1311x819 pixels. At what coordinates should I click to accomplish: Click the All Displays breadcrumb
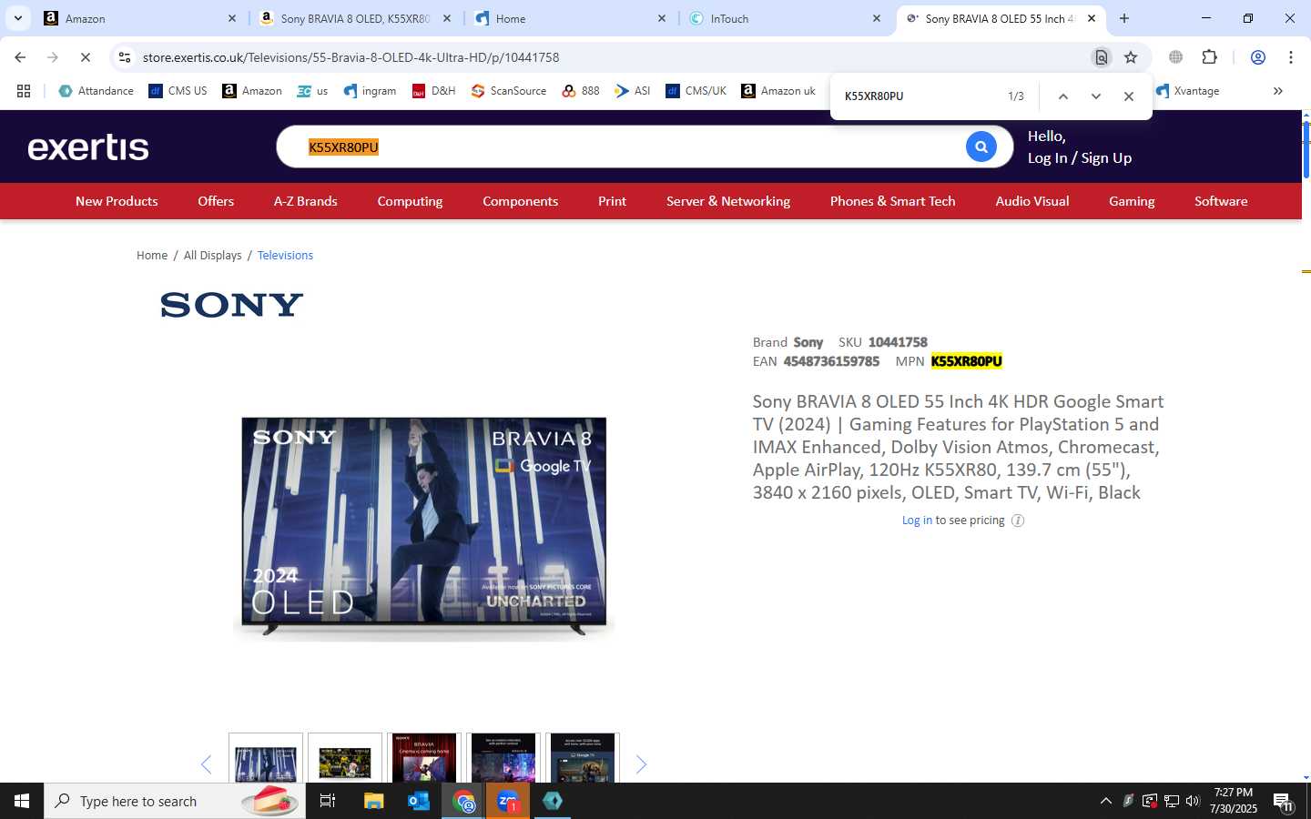pos(213,256)
